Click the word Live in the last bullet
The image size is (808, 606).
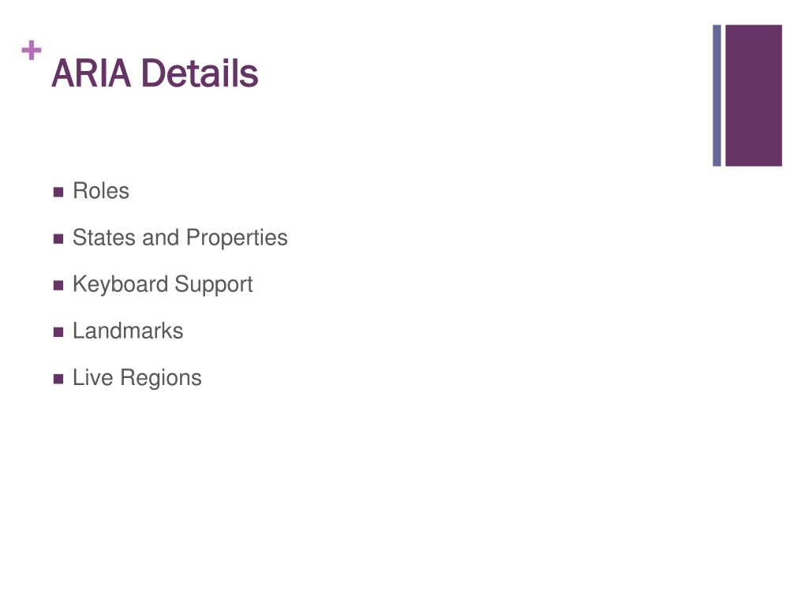point(93,377)
